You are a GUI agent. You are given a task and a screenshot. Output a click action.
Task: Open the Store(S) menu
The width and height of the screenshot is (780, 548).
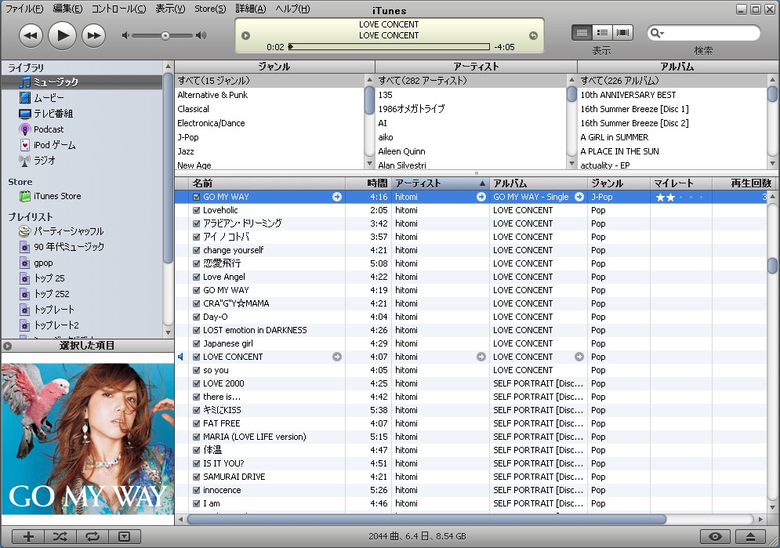pyautogui.click(x=210, y=9)
